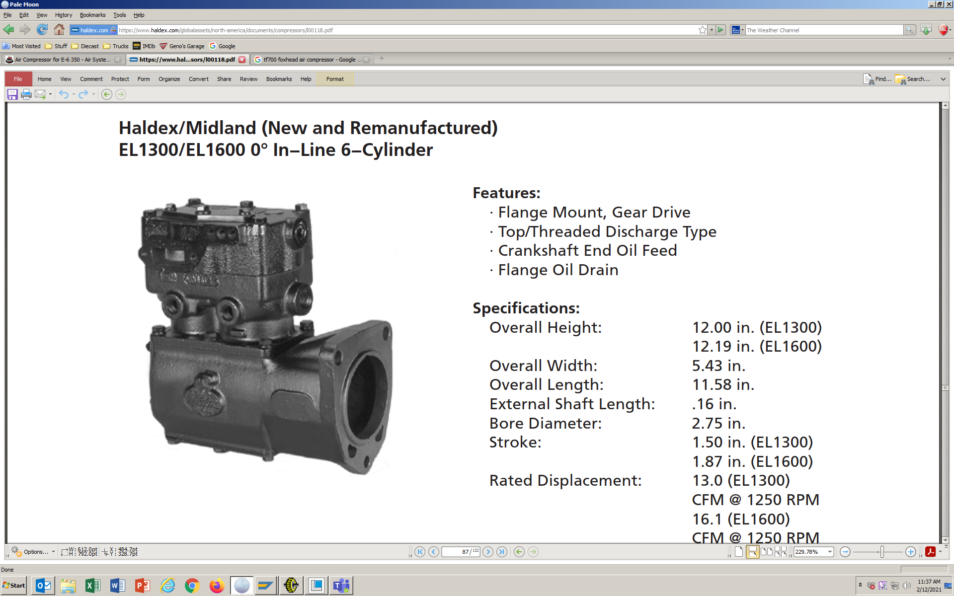Click the Undo arrow icon
954x596 pixels.
point(63,94)
